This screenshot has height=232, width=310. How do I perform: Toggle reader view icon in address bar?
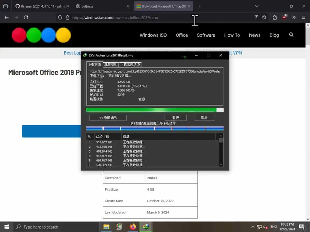click(x=256, y=17)
